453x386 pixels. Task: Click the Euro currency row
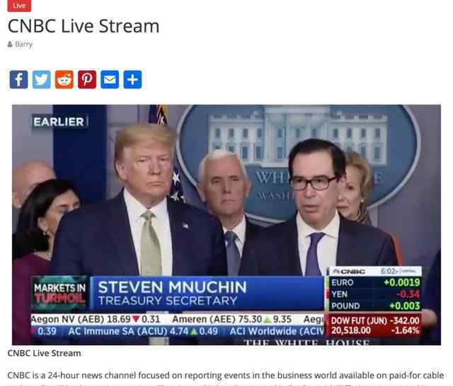pos(375,282)
